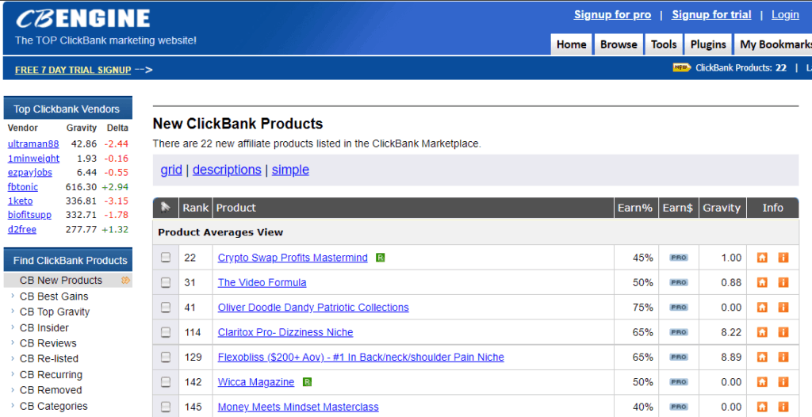
Task: Select the Claritox Pro row checkbox
Action: [165, 332]
